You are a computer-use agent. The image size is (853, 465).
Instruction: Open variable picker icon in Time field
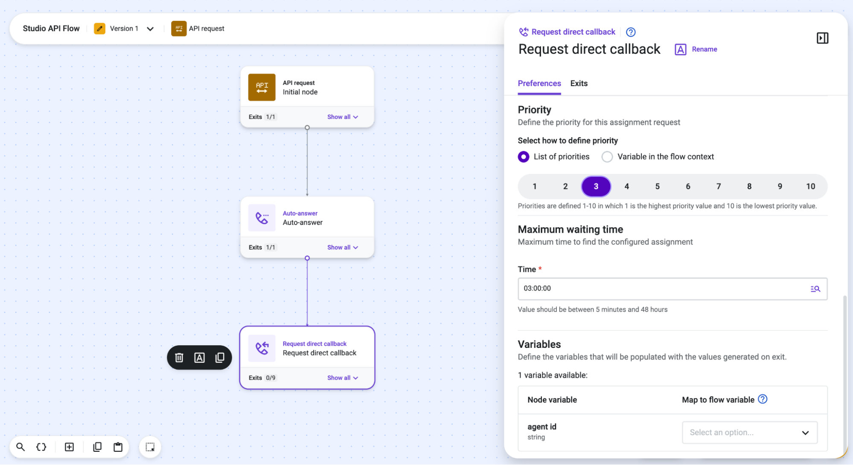(815, 289)
